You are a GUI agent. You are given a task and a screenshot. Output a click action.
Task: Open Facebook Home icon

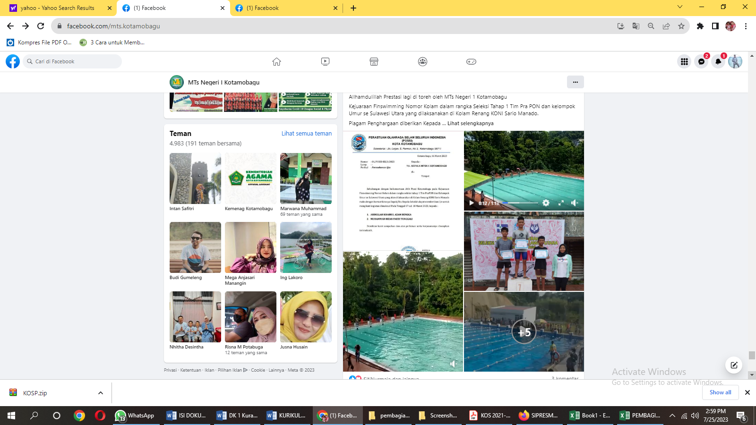point(276,61)
